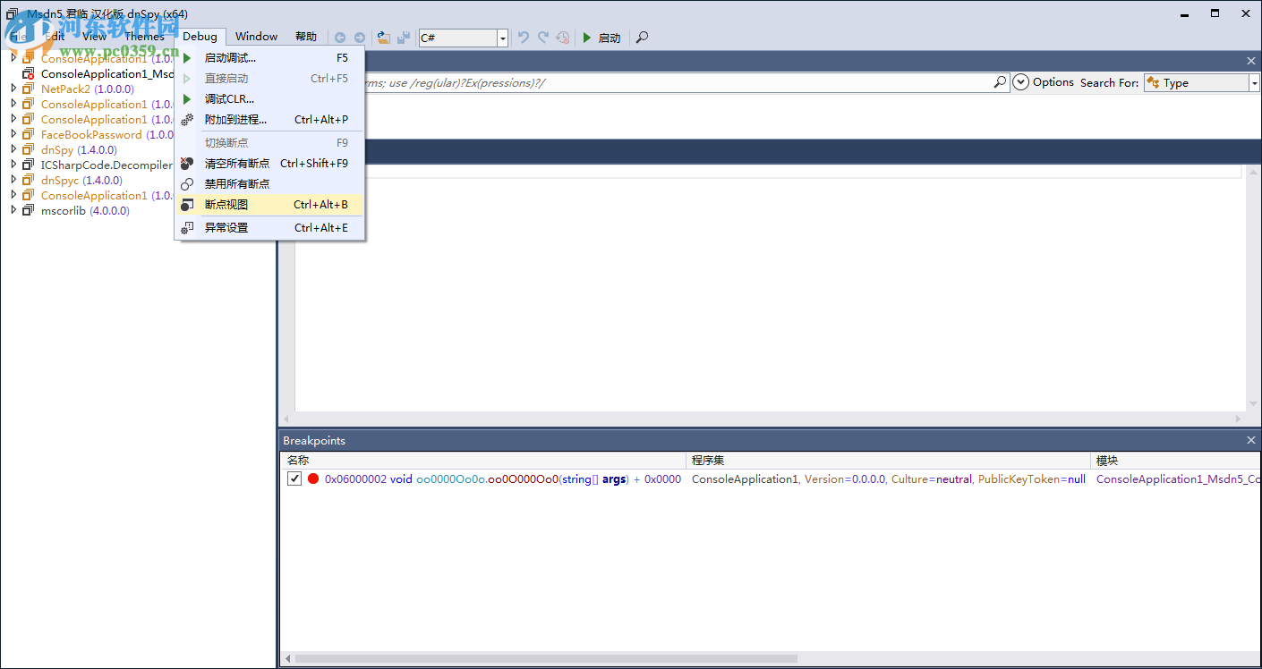Click the mscorlib assembly icon
This screenshot has height=669, width=1262.
(x=28, y=211)
